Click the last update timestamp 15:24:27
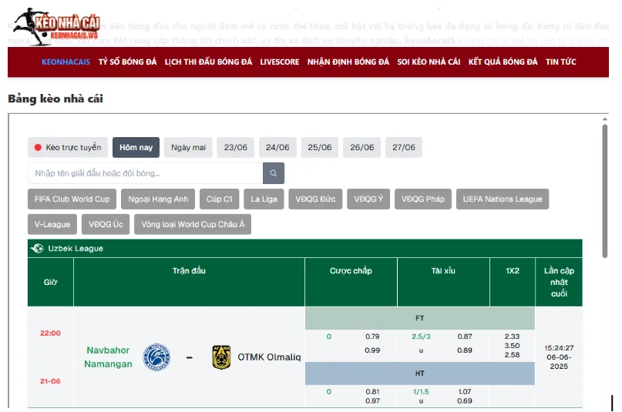Screen dimensions: 622x412 pos(559,348)
